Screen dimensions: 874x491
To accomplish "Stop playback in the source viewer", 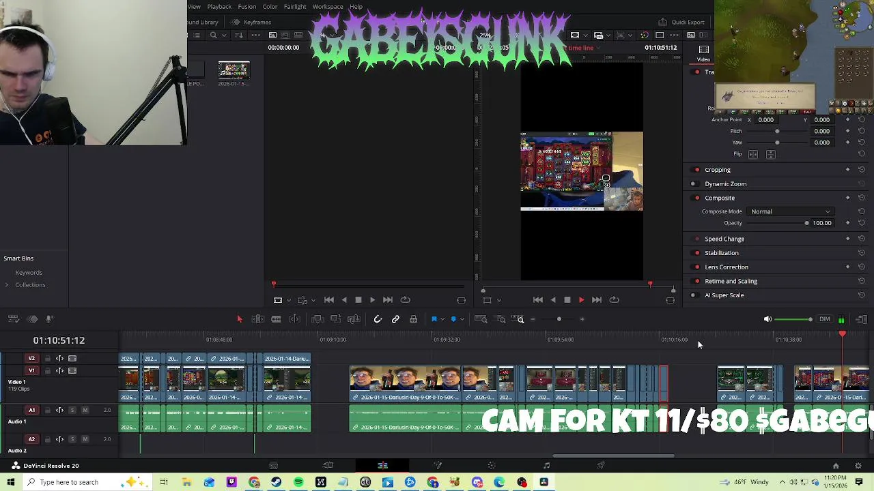I will 358,300.
